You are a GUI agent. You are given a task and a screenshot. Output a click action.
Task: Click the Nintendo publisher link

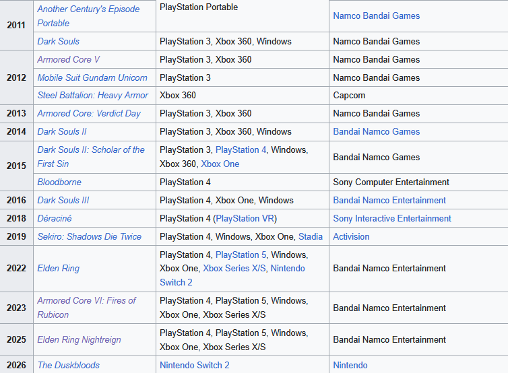350,365
